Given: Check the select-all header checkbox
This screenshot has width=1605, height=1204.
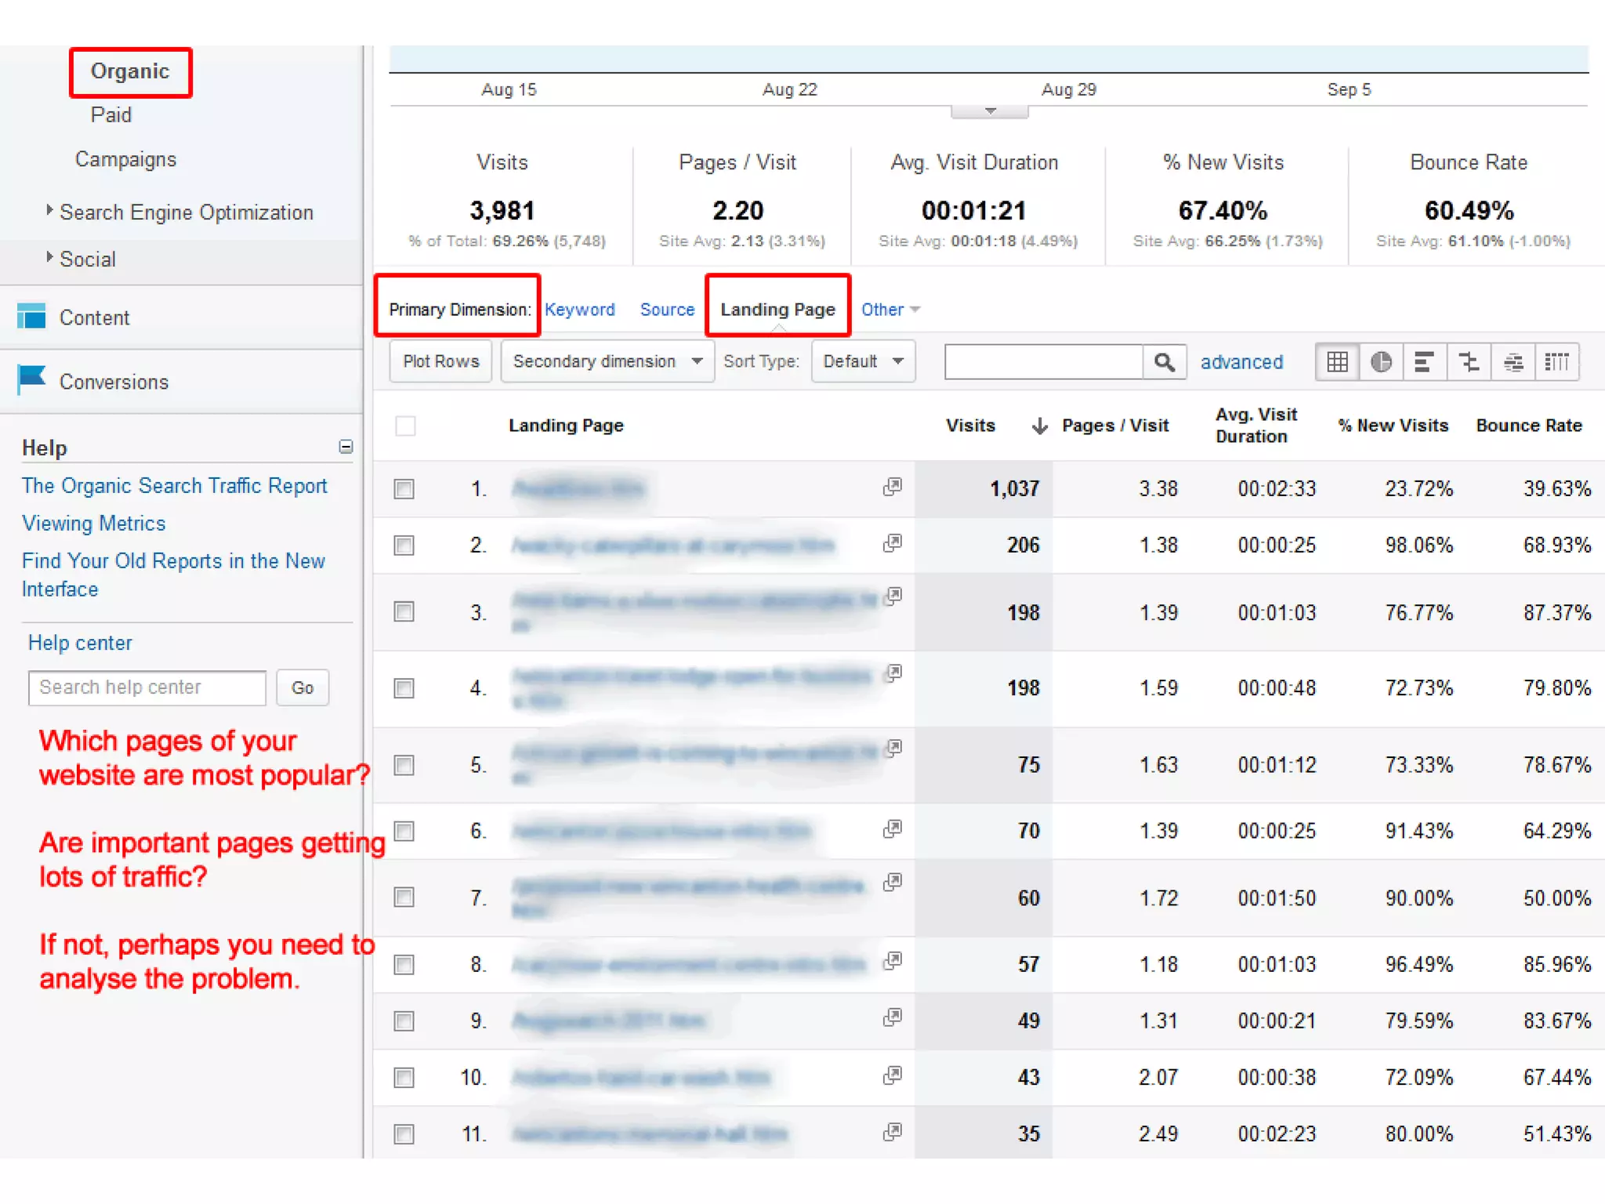Looking at the screenshot, I should pyautogui.click(x=405, y=426).
